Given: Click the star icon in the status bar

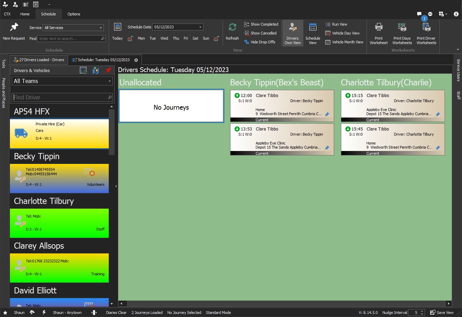Looking at the screenshot, I should pos(5,313).
